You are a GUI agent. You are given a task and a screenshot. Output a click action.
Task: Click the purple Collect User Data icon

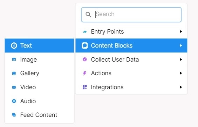85,59
